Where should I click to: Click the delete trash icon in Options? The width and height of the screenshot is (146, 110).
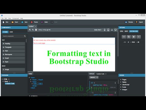[x=134, y=37]
